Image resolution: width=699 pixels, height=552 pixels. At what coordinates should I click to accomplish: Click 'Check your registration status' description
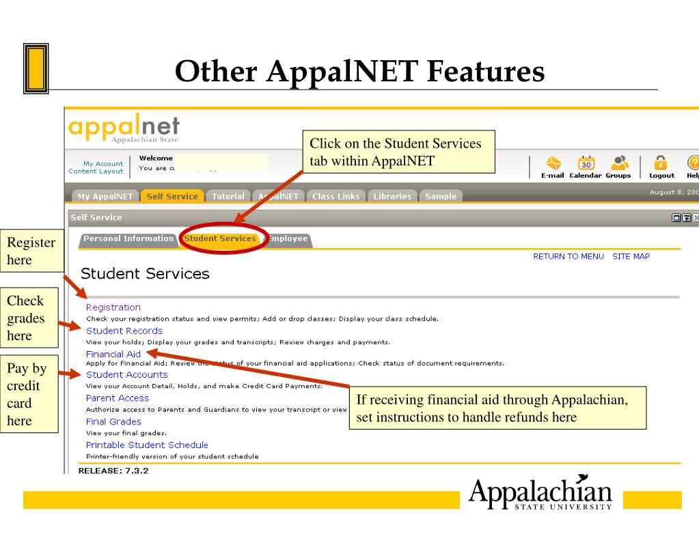coord(262,319)
